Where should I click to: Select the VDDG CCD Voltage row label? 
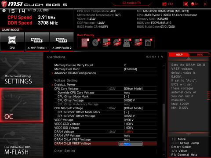coord(67,124)
